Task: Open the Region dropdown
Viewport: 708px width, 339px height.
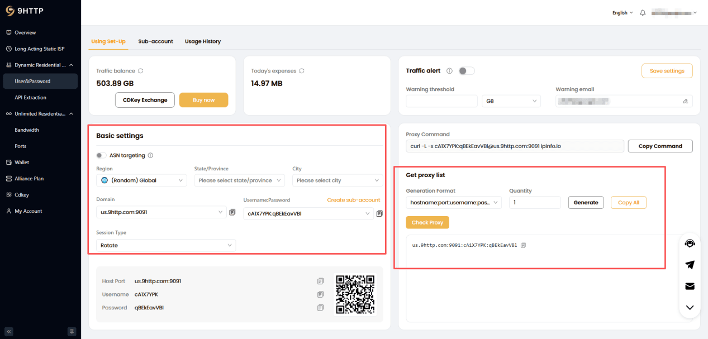Action: point(142,180)
